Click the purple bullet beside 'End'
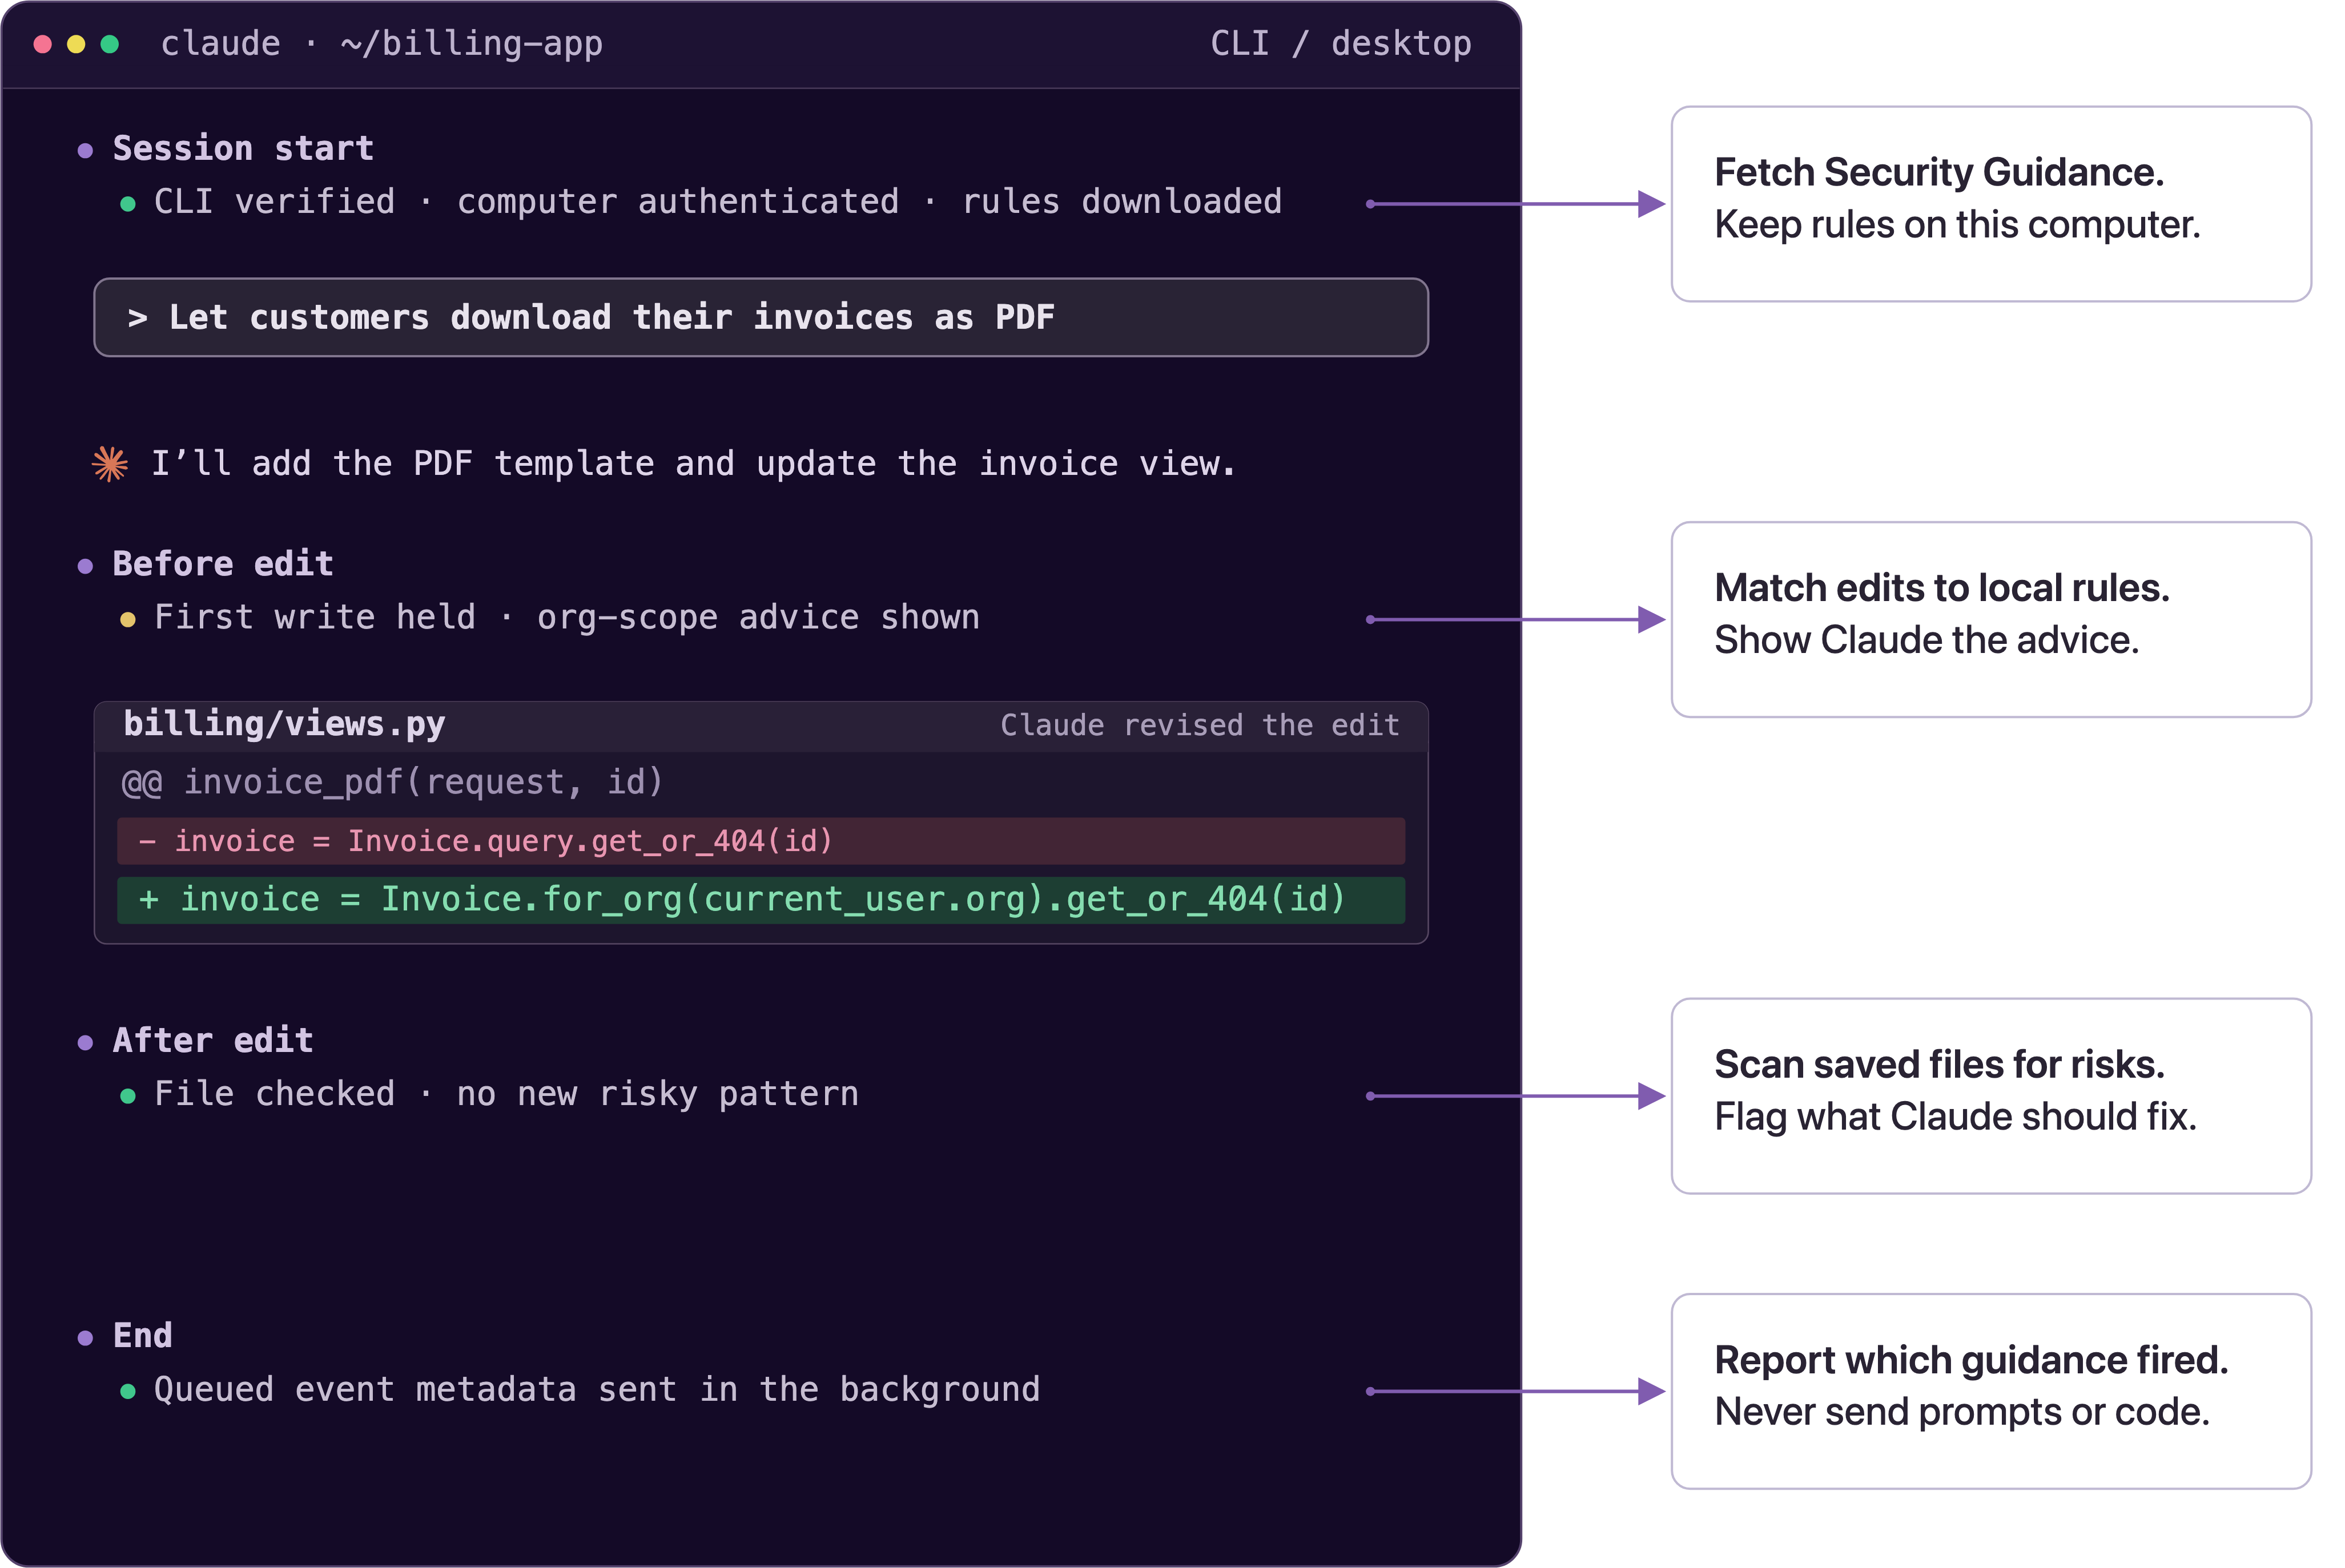This screenshot has height=1568, width=2345. (85, 1339)
